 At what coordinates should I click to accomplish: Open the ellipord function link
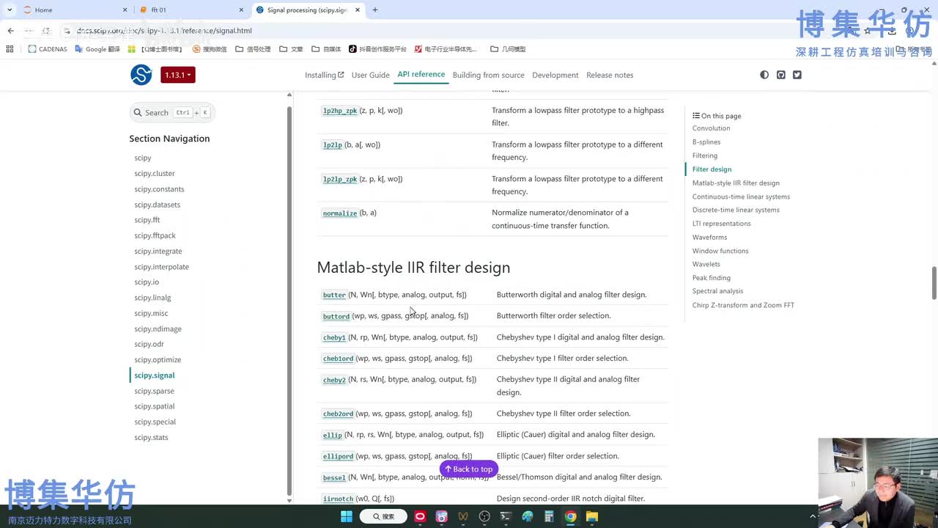pyautogui.click(x=338, y=456)
